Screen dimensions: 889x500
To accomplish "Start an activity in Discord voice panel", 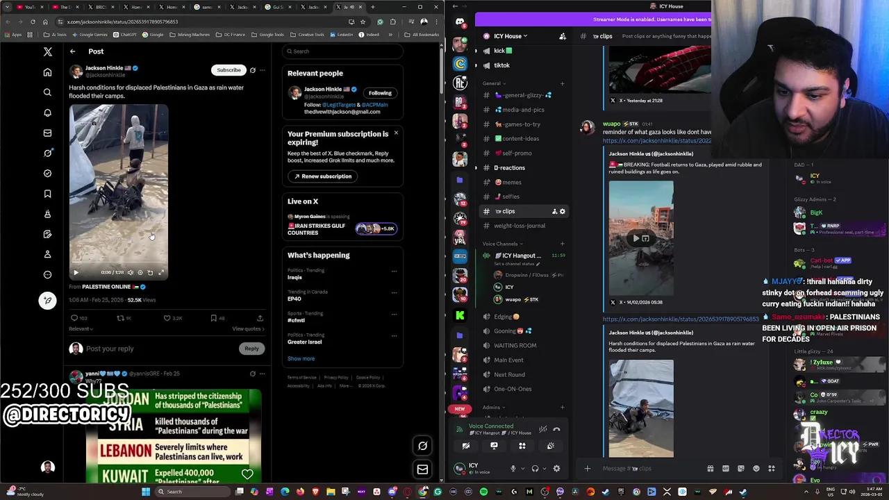I will [x=522, y=446].
